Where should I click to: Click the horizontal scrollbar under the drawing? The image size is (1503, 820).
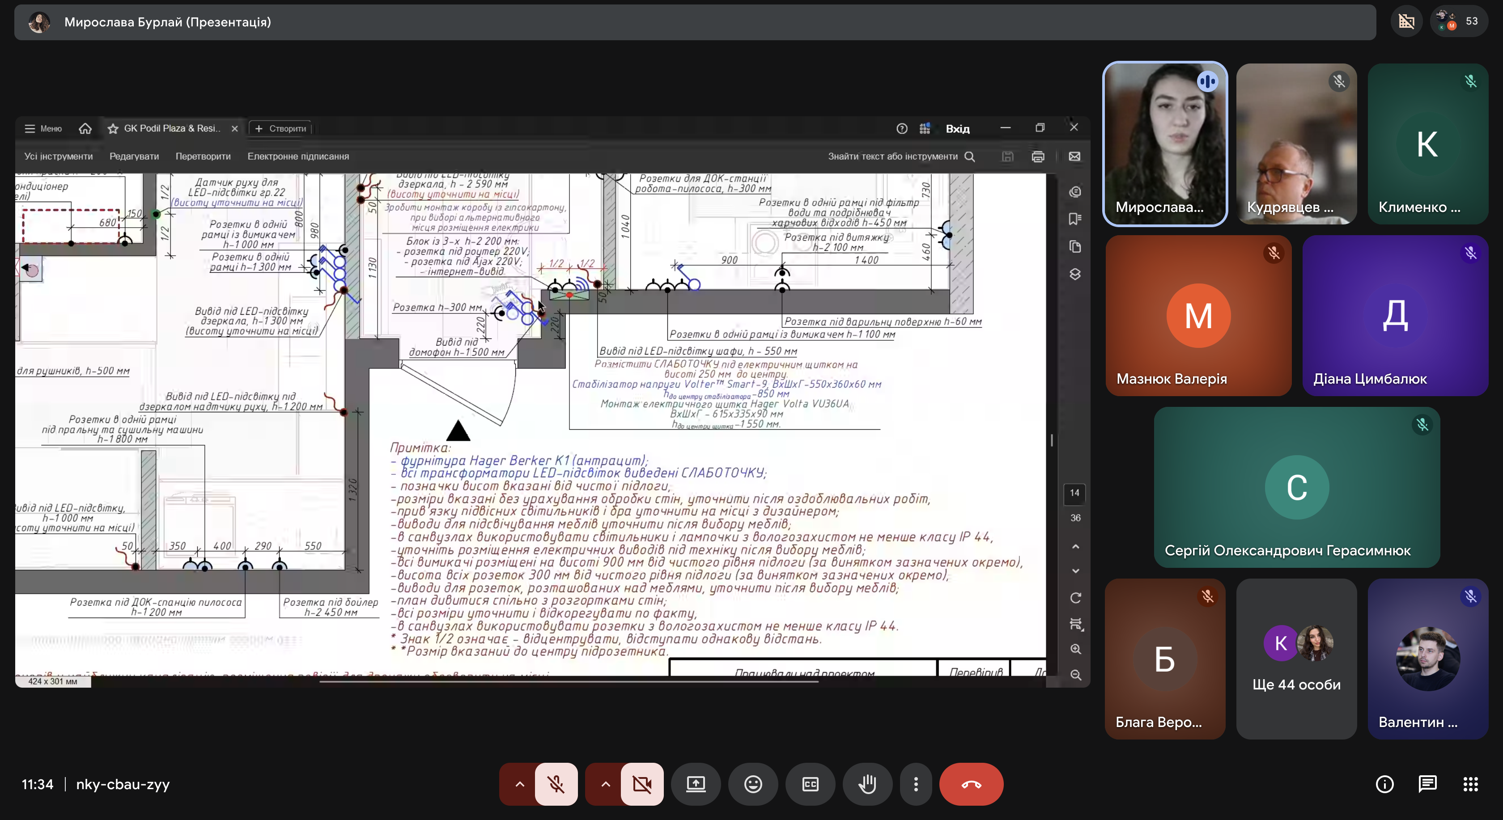click(569, 681)
